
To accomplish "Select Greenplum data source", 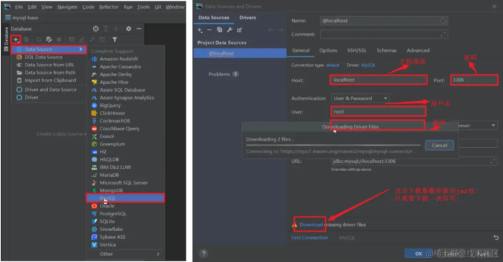I will (125, 144).
